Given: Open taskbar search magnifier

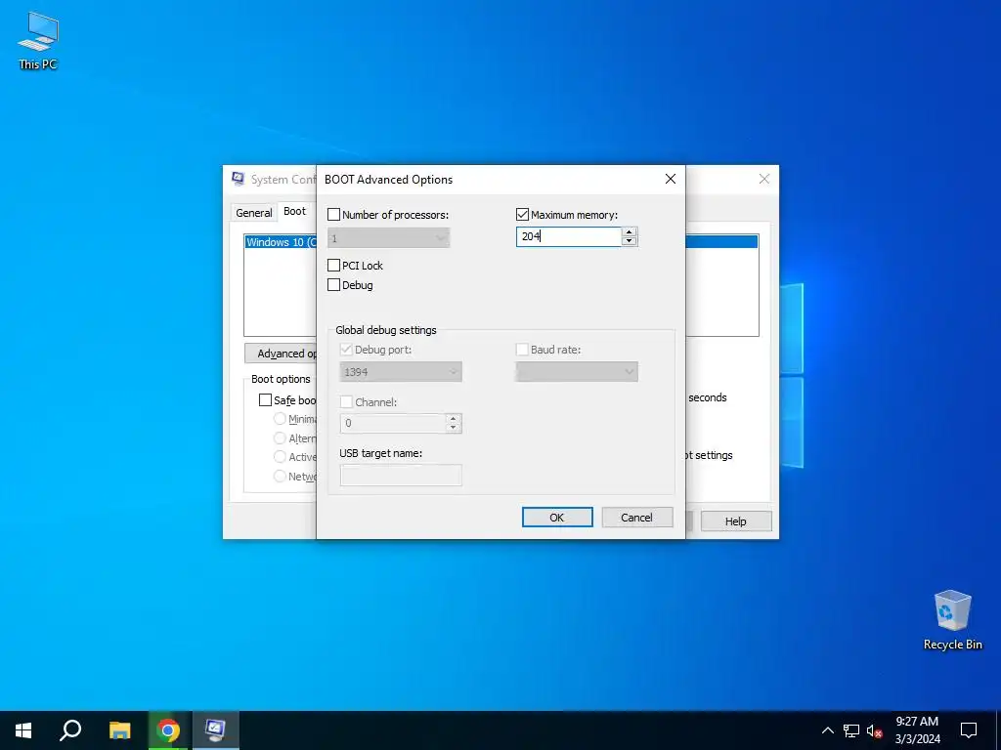Looking at the screenshot, I should coord(70,730).
